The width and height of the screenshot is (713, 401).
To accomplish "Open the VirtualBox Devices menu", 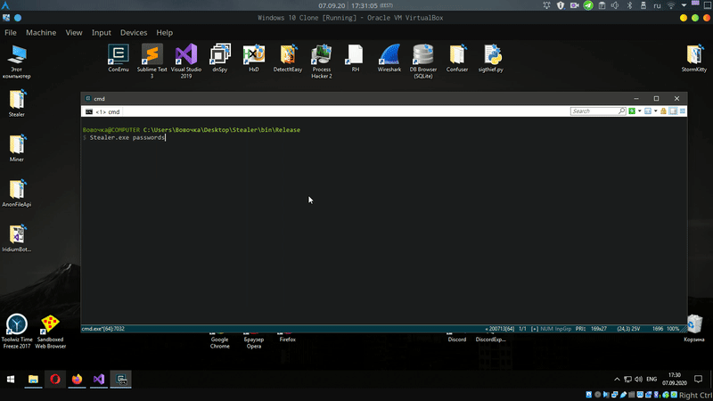I will [x=134, y=33].
